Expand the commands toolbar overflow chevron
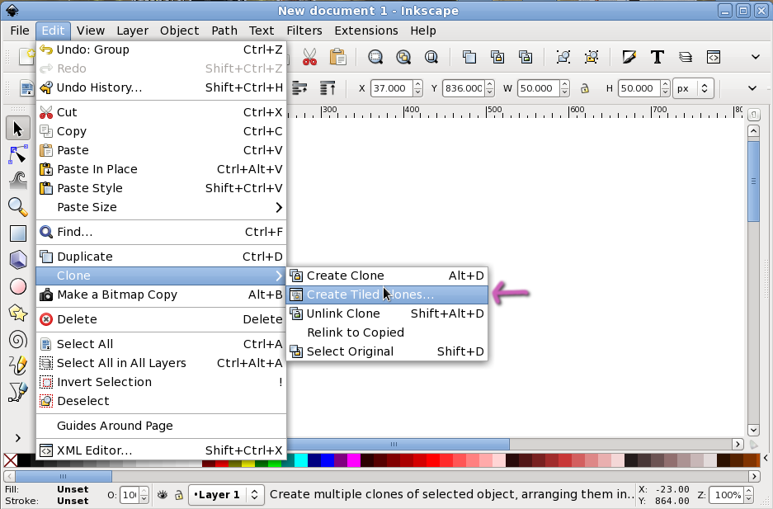773x509 pixels. pyautogui.click(x=755, y=57)
